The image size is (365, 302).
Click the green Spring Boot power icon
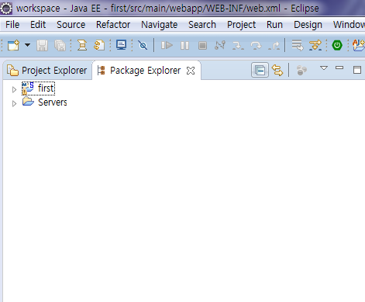pos(337,45)
